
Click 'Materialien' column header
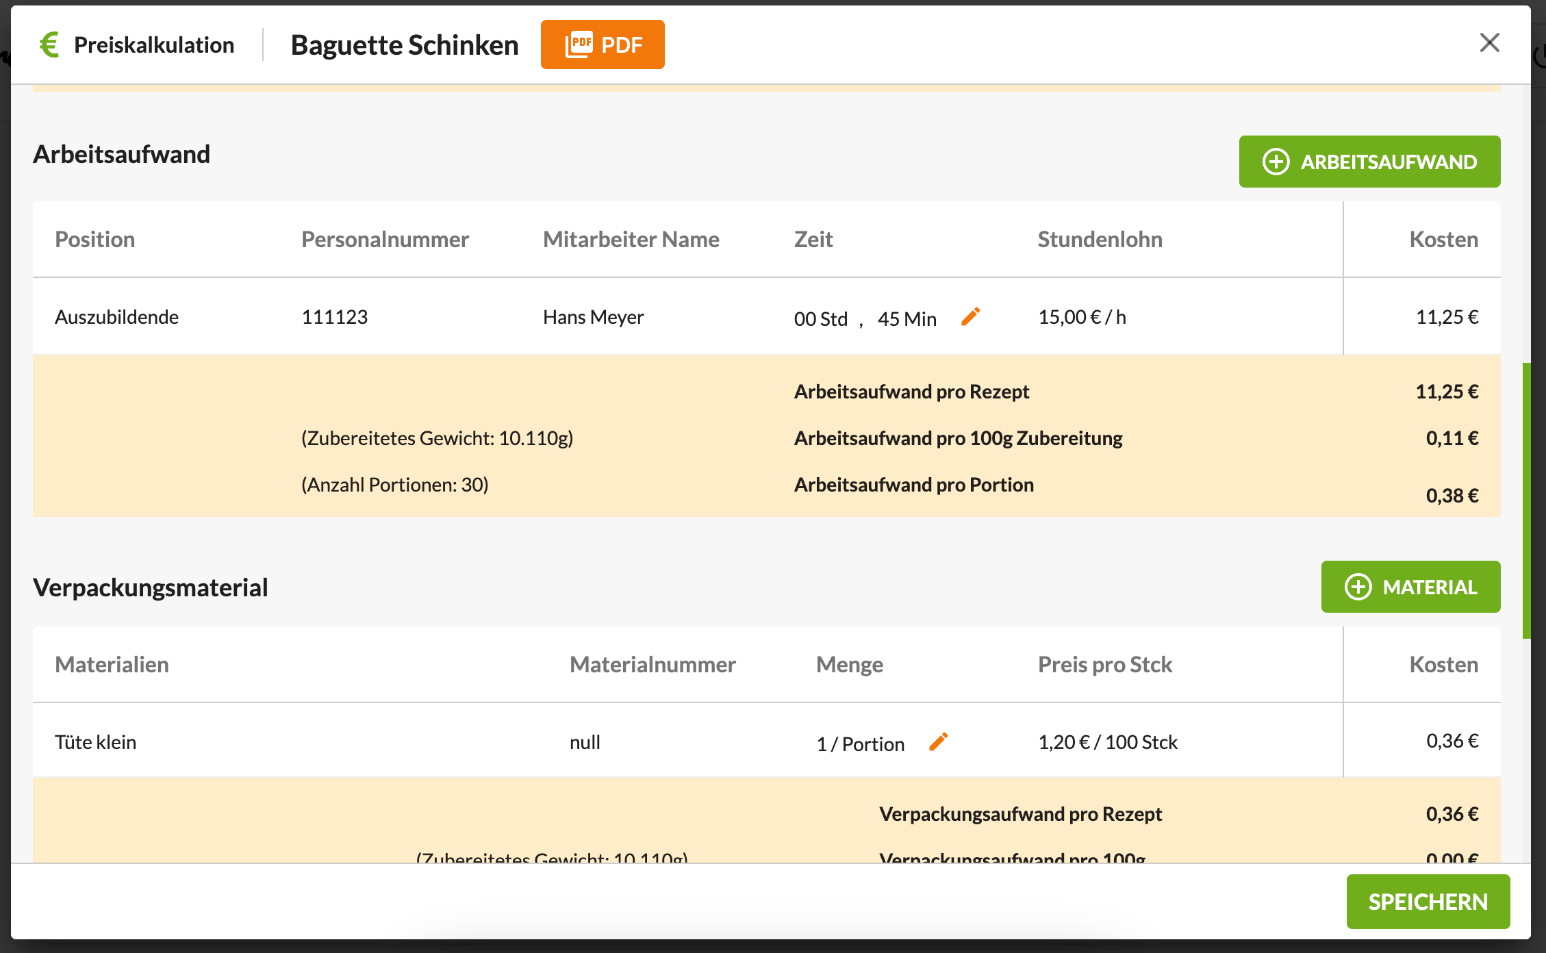(x=112, y=665)
